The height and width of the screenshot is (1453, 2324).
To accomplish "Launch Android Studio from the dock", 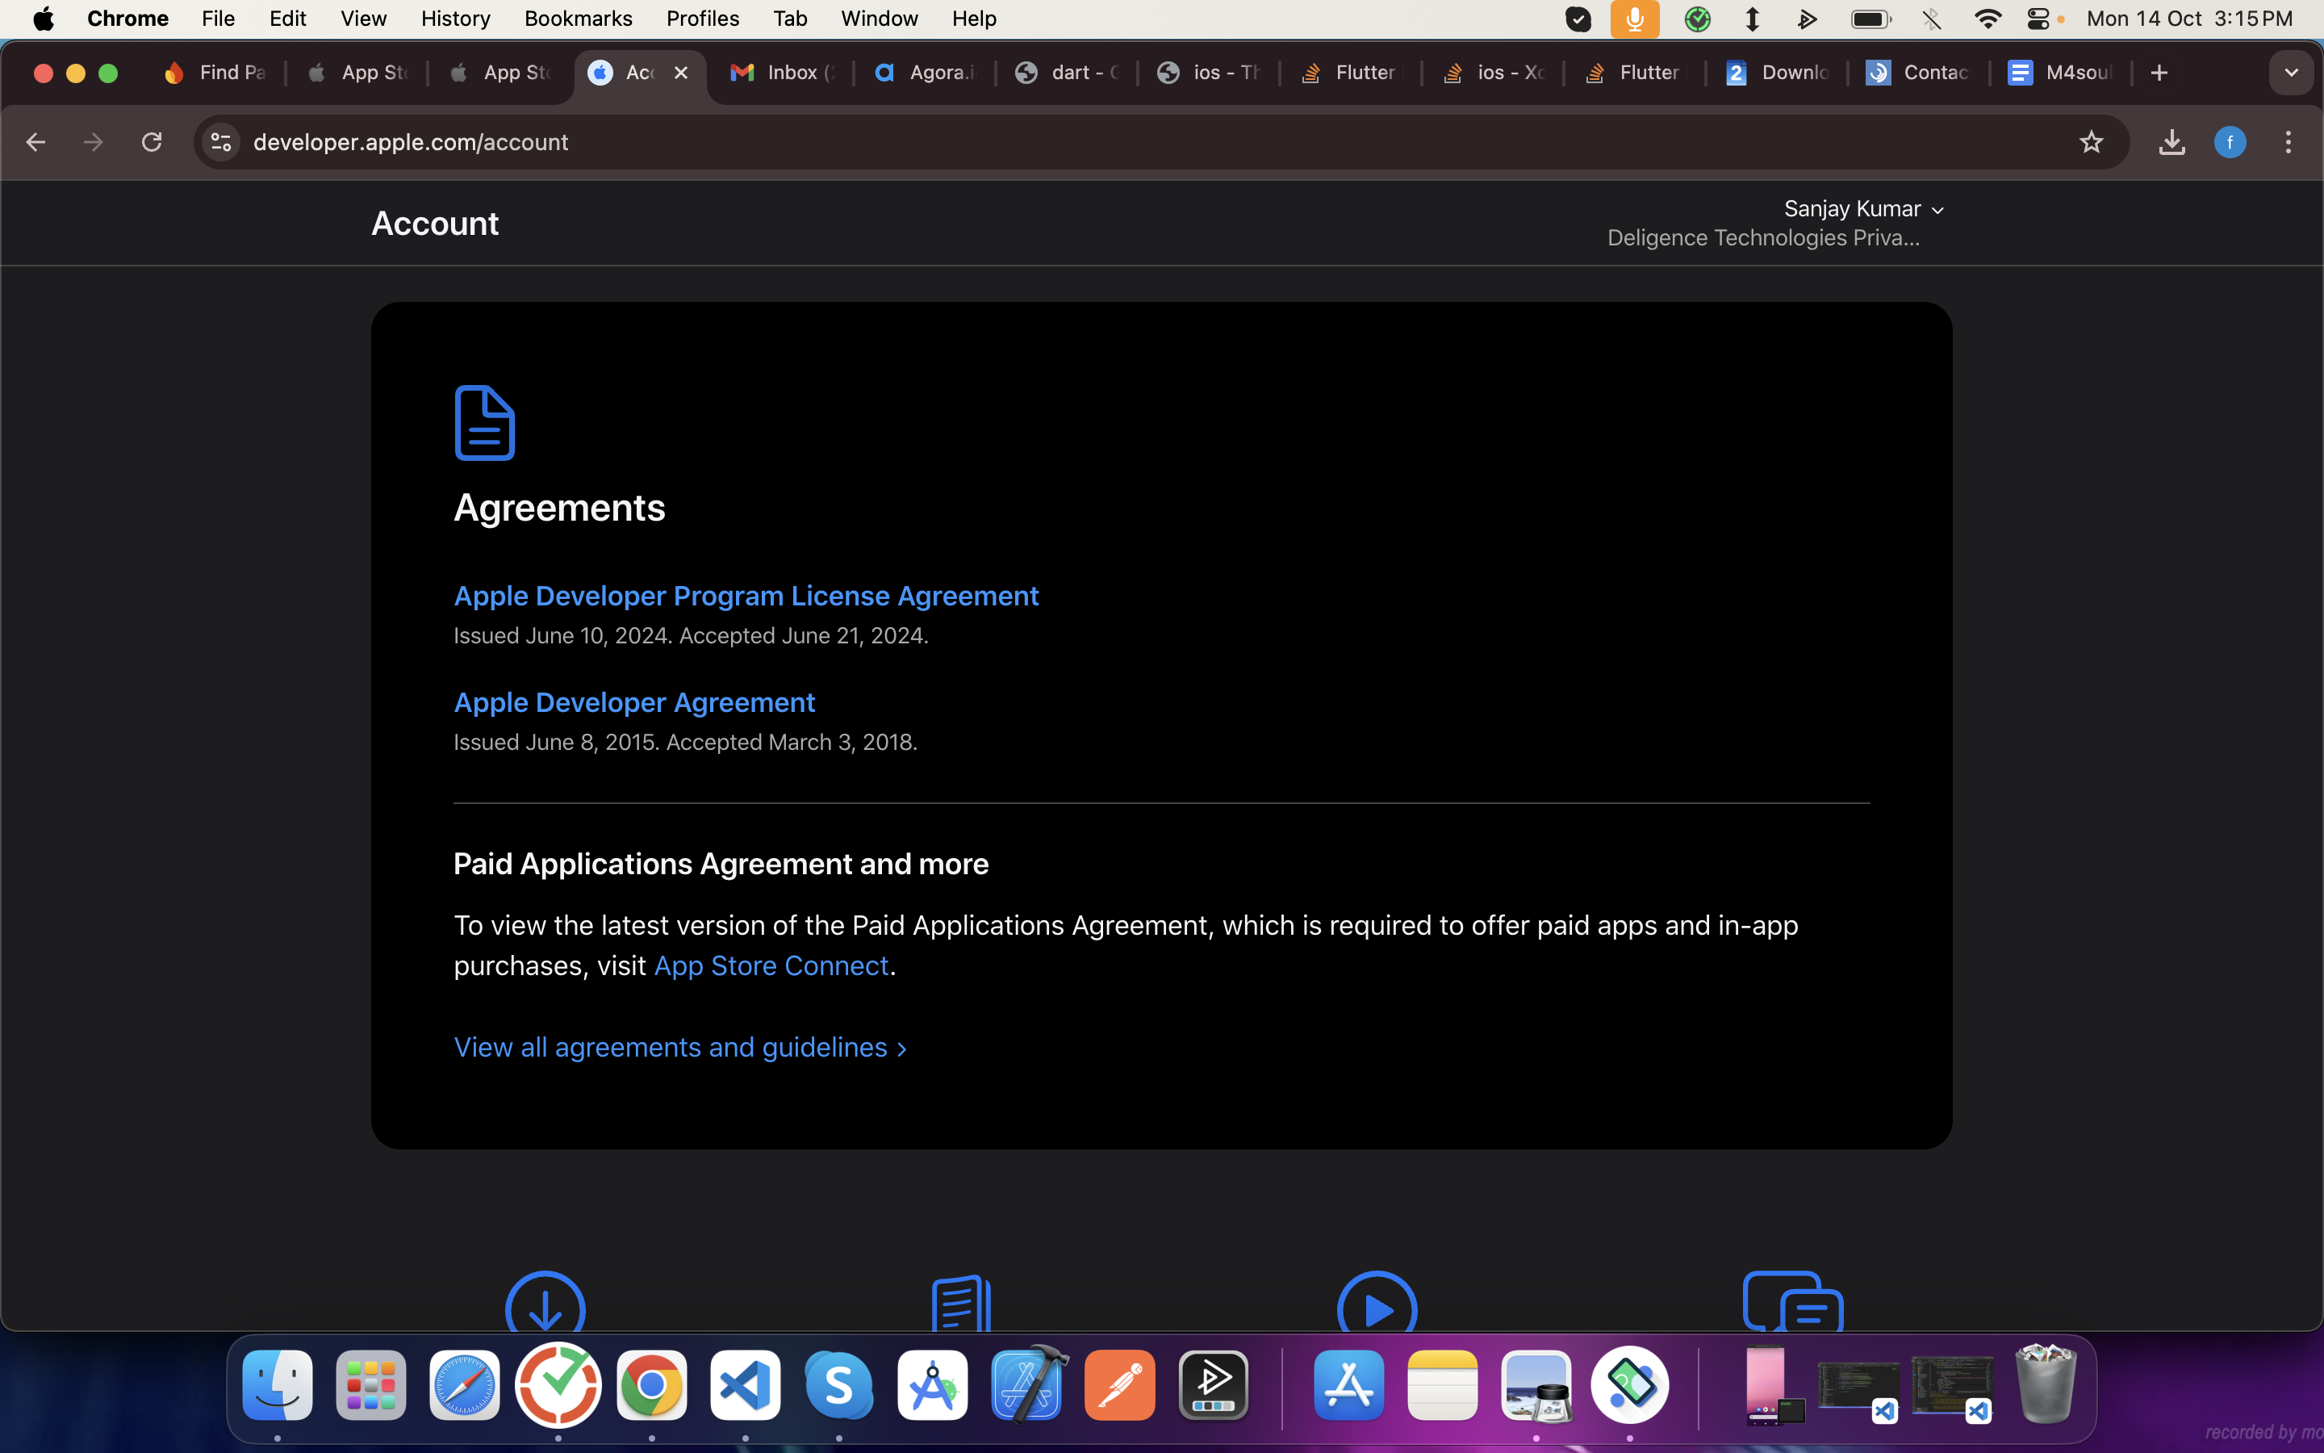I will click(933, 1384).
